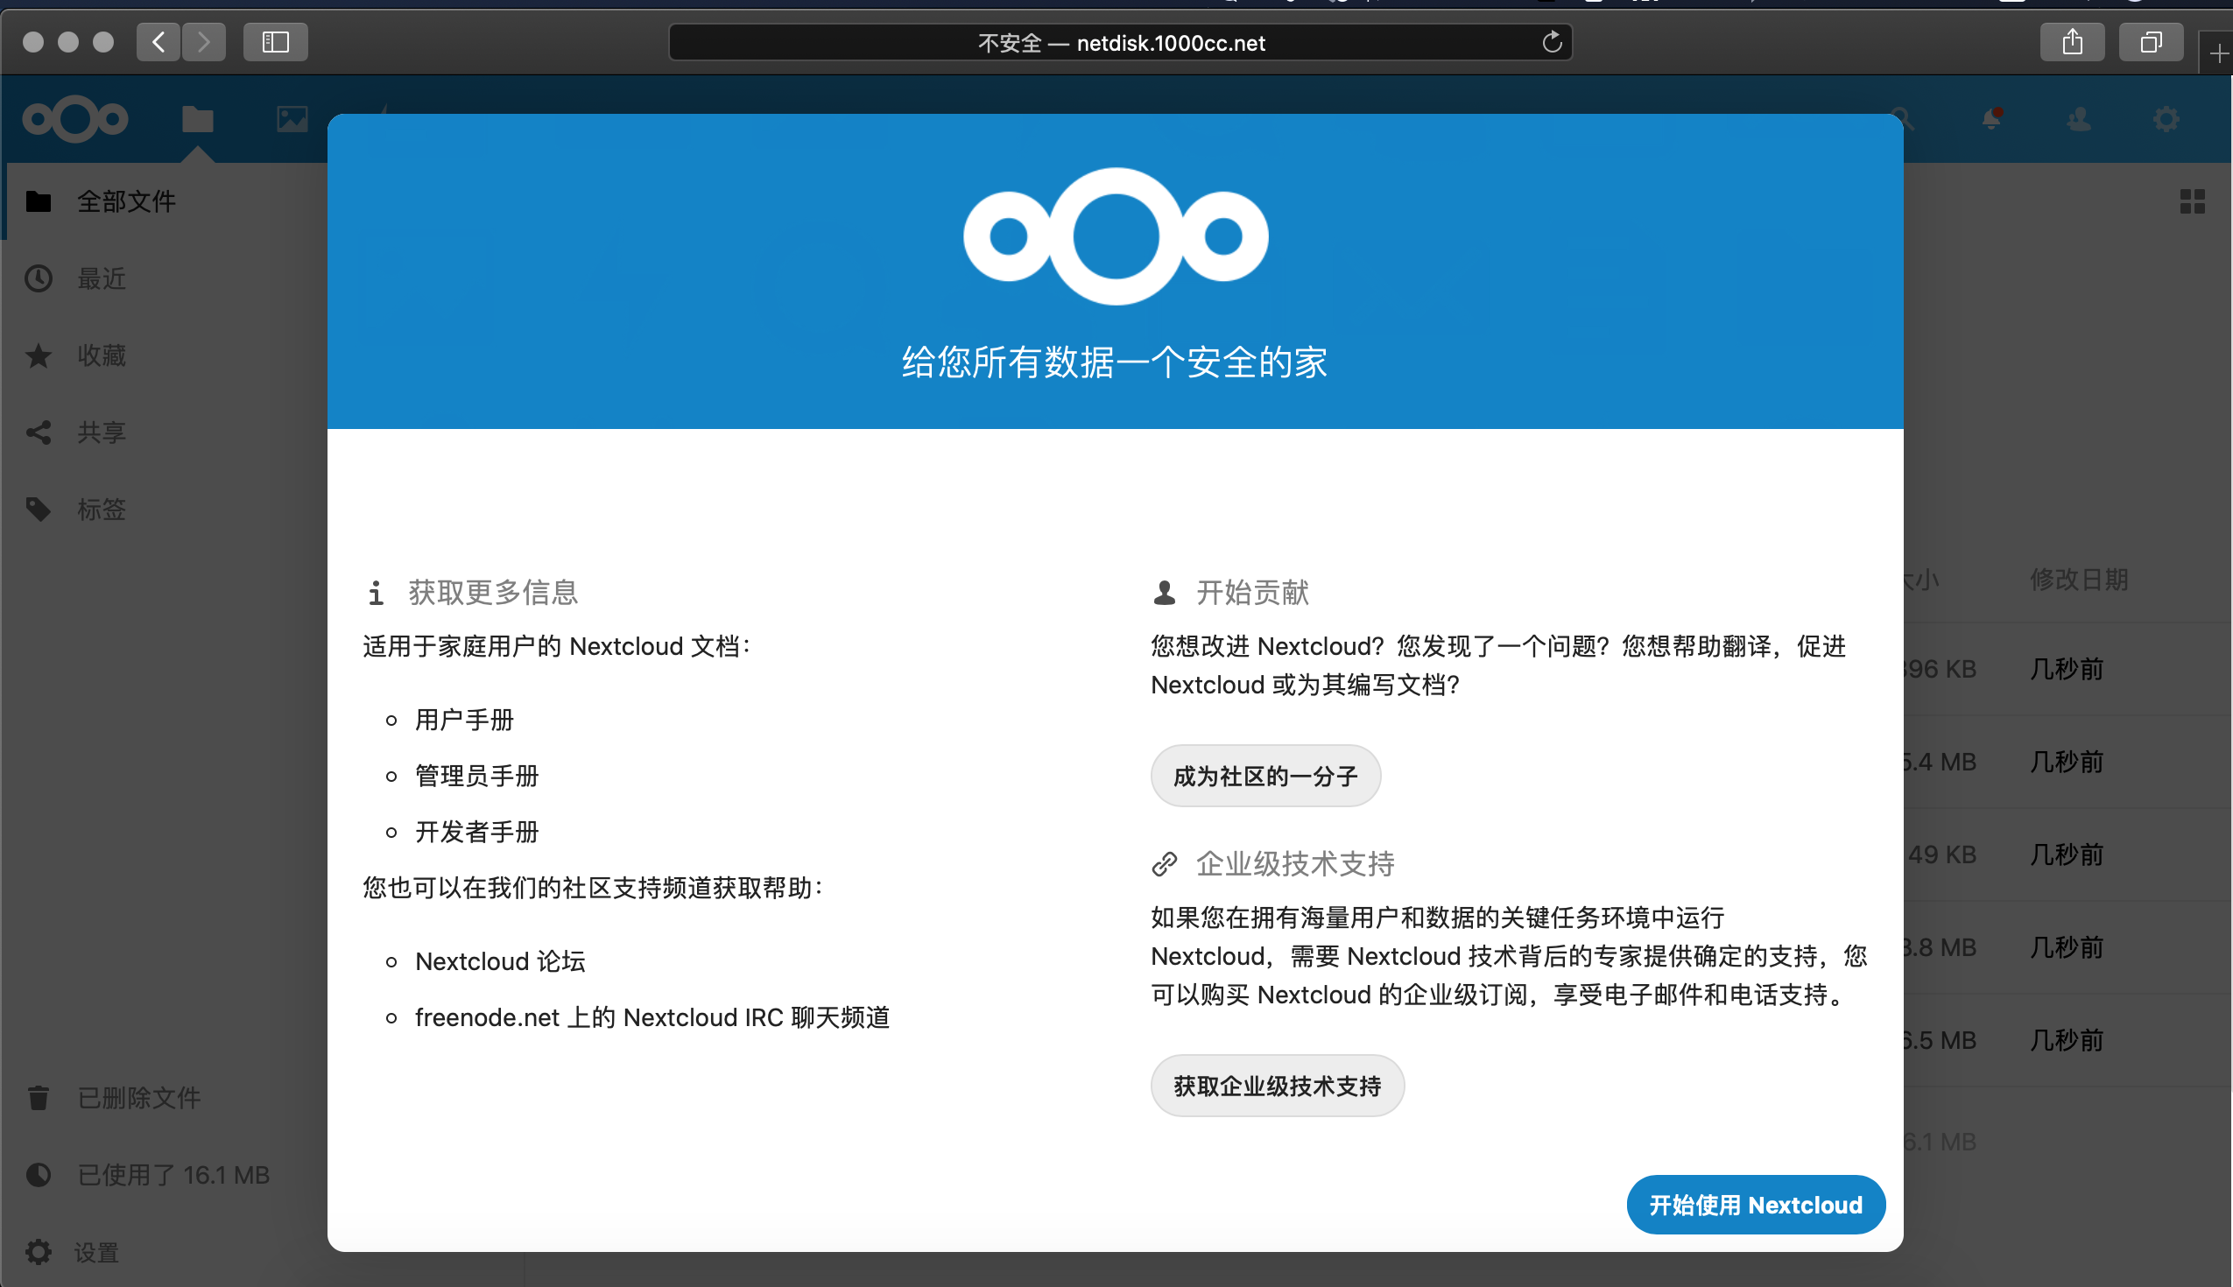Click 给您所有数据一个安全的家 slogan text
The width and height of the screenshot is (2233, 1287).
pyautogui.click(x=1115, y=362)
